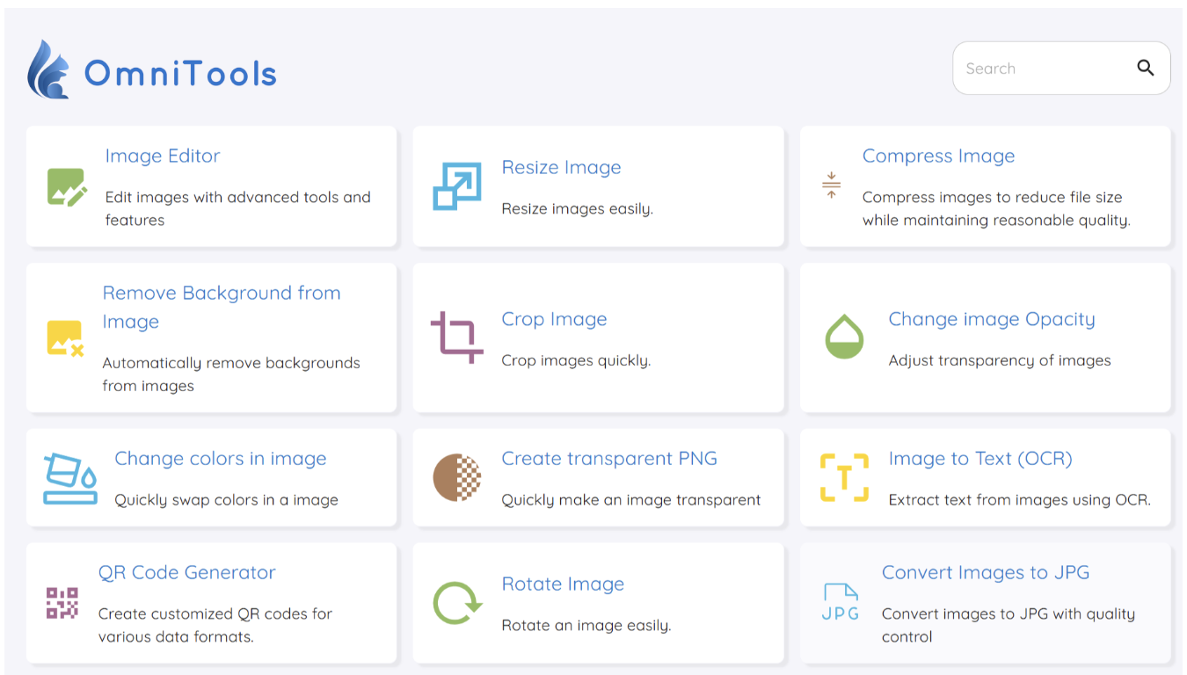
Task: Click the green Rotate Image icon
Action: (456, 603)
